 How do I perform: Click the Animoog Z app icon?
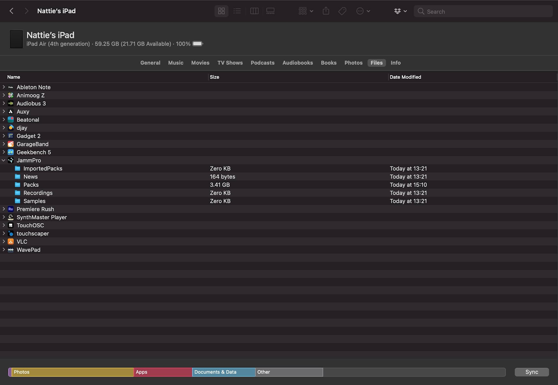tap(11, 95)
